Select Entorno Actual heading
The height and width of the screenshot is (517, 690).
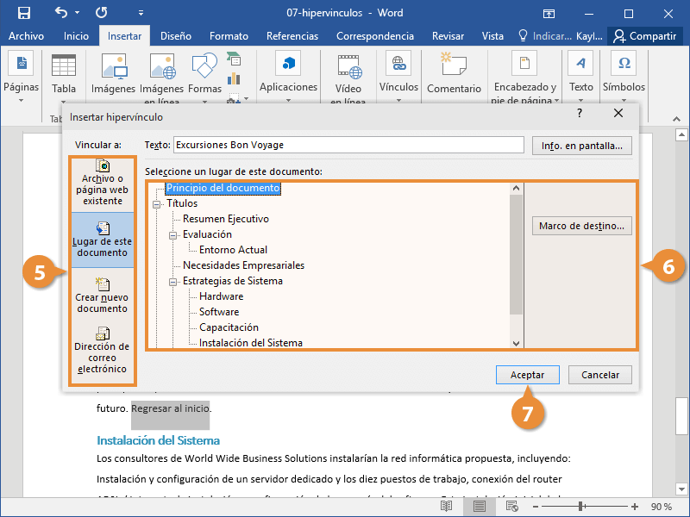(x=233, y=250)
